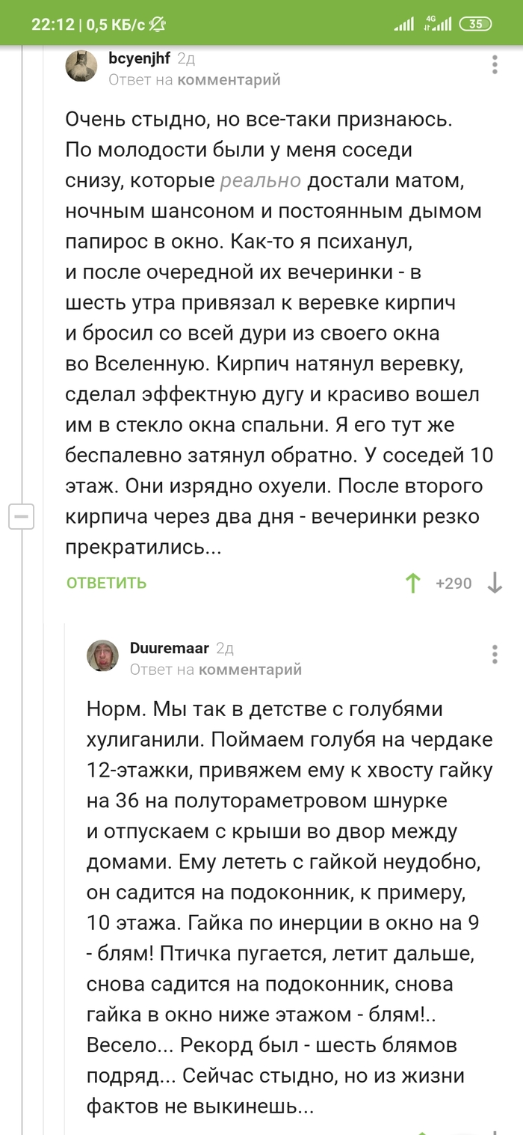Downvote bcyenjhf's comment with the grey arrow
Viewport: 523px width, 1135px height.
pos(495,583)
